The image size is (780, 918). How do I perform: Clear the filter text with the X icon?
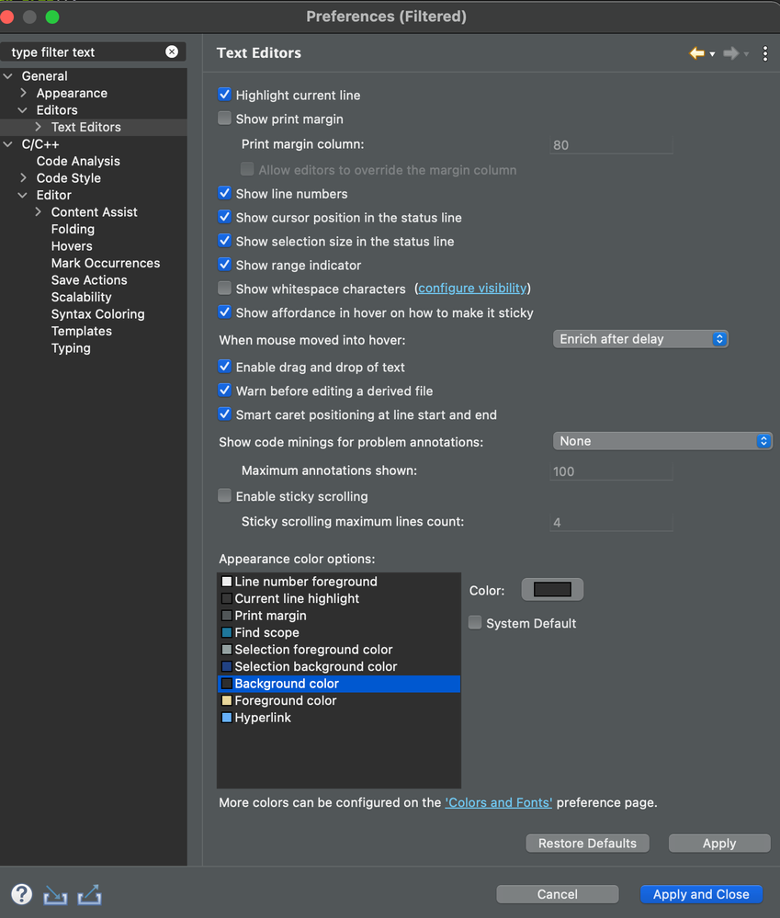click(172, 51)
